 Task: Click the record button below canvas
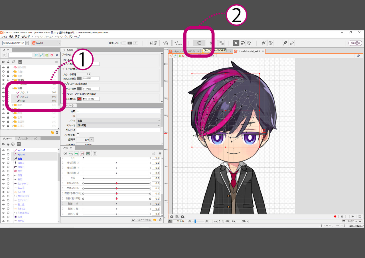point(335,217)
